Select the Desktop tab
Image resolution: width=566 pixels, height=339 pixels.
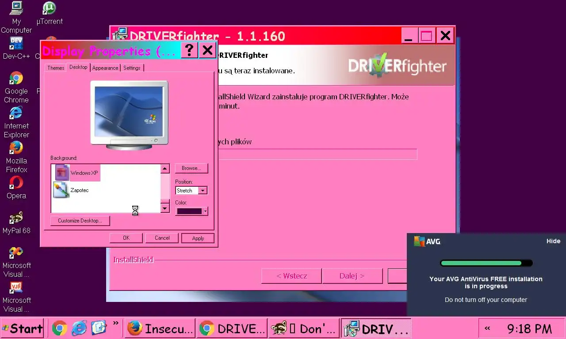[x=78, y=67]
